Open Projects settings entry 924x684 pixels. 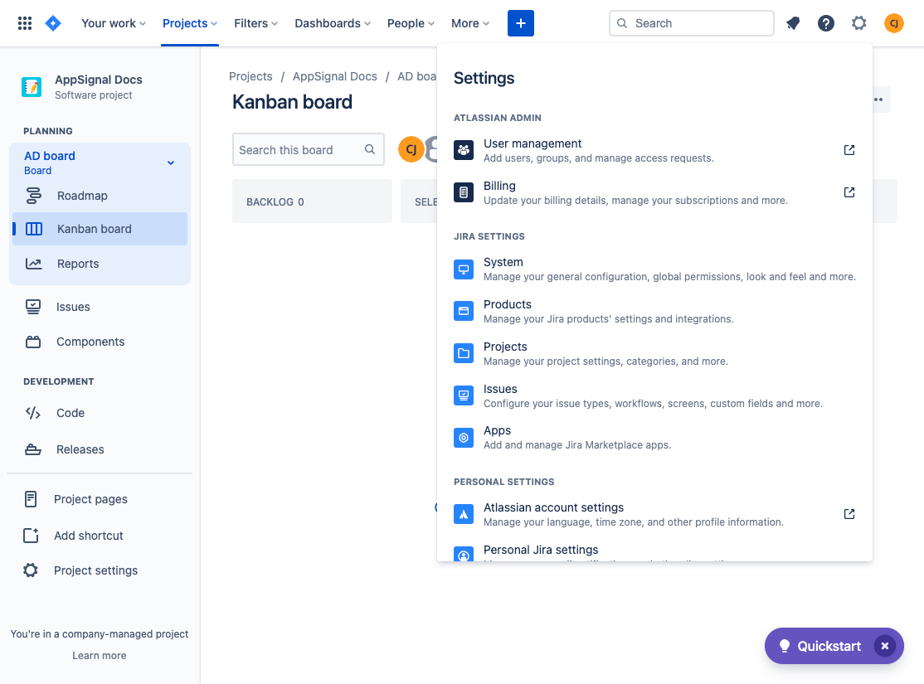pyautogui.click(x=654, y=353)
